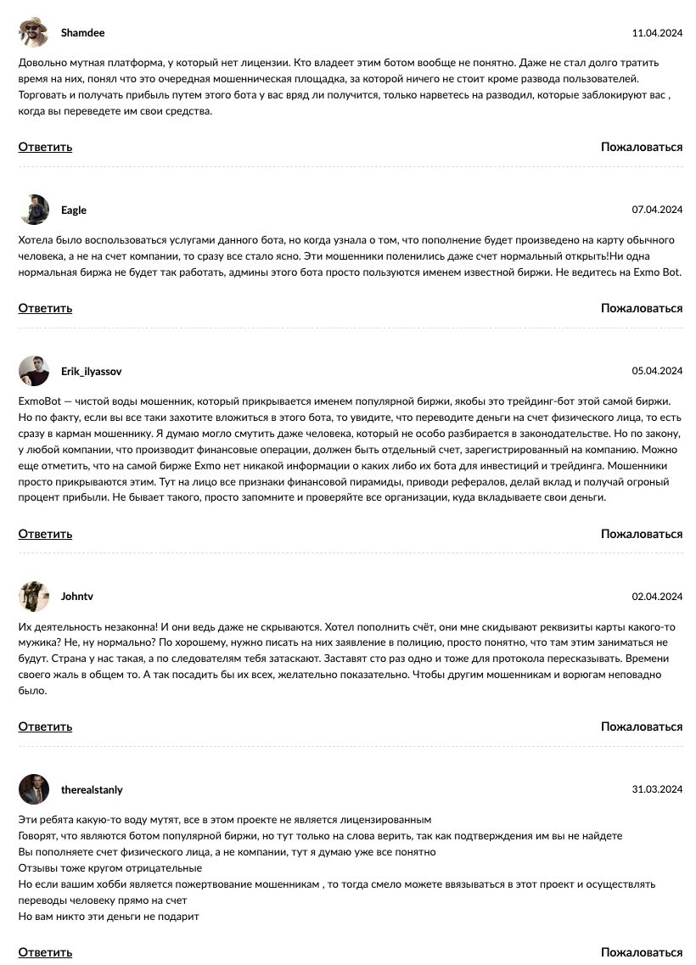Click Johntv's profile avatar
Screen dimensions: 696x965
coord(34,597)
